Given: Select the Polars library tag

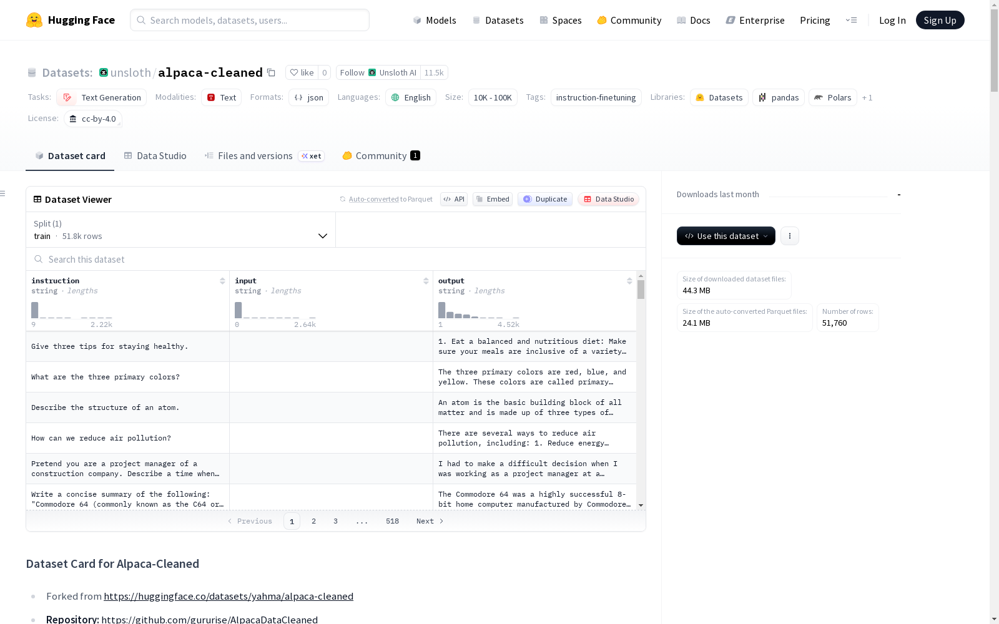Looking at the screenshot, I should [833, 97].
